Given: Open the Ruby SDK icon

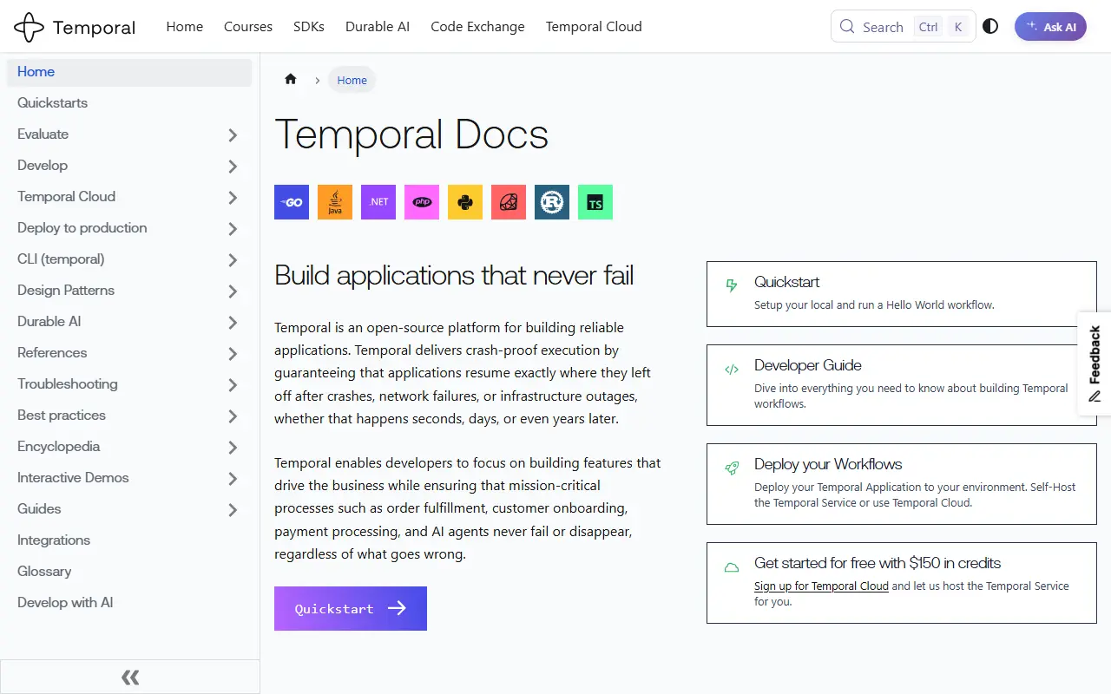Looking at the screenshot, I should (x=509, y=202).
